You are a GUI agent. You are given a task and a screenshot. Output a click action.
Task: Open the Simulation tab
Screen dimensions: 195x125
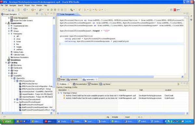(x=93, y=84)
